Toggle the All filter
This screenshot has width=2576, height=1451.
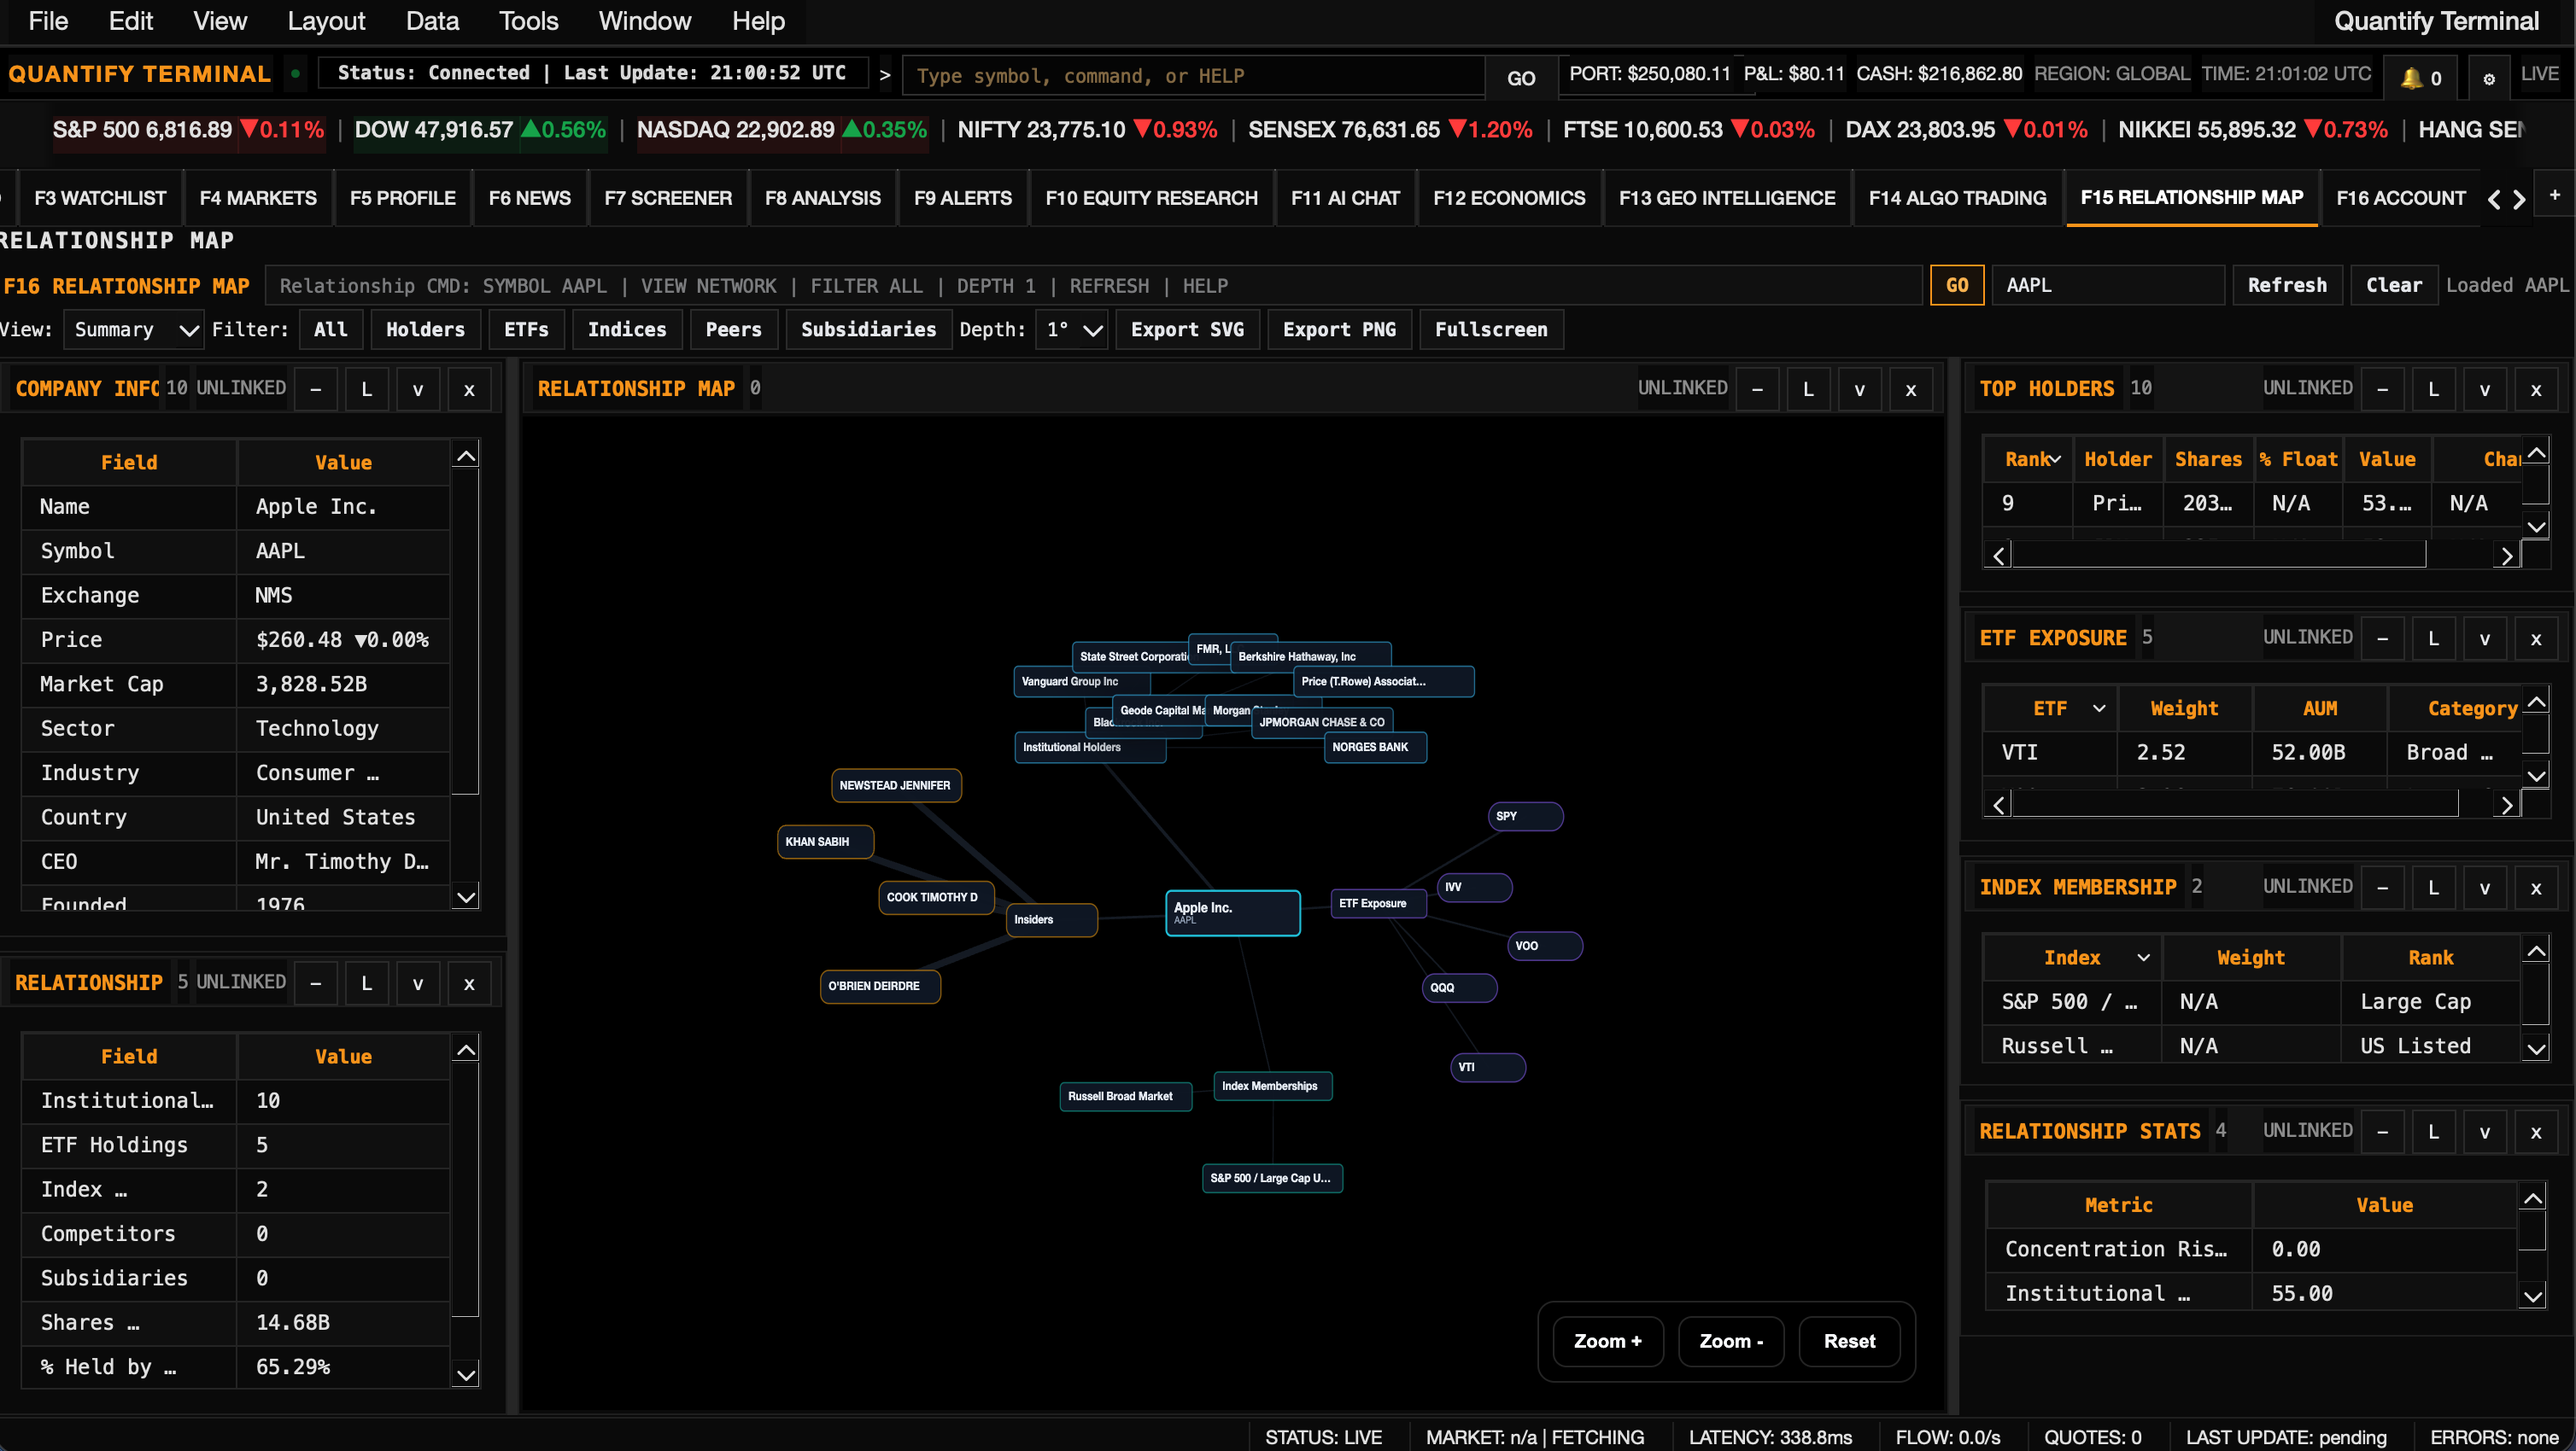coord(330,329)
